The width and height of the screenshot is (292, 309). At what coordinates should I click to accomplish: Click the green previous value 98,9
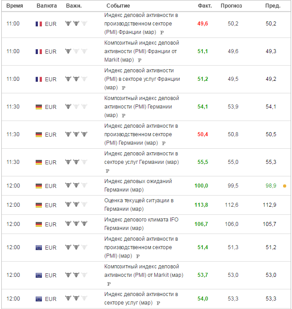271,186
